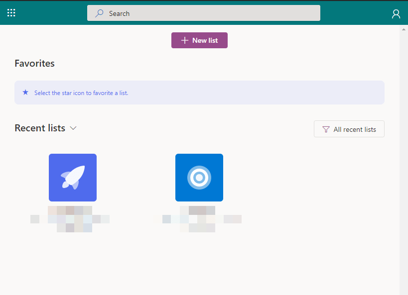
Task: Click the scrollbar up arrow
Action: click(404, 29)
